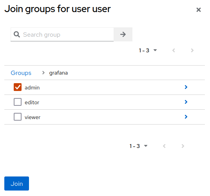This screenshot has height=196, width=210.
Task: Go to next page in top pagination
Action: [x=192, y=50]
